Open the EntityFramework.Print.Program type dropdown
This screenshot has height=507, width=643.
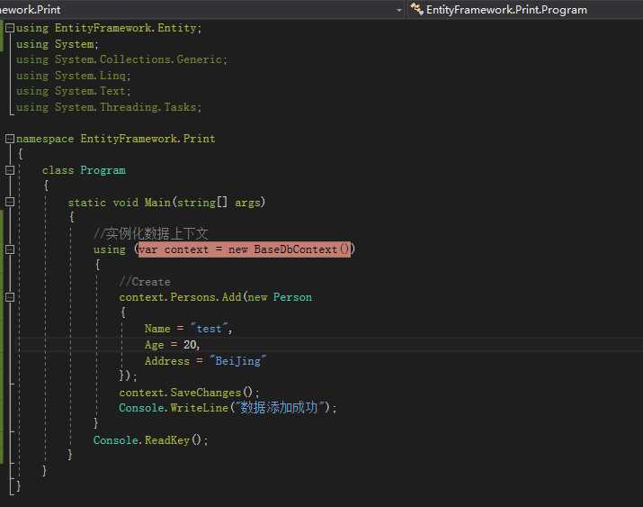tap(525, 10)
